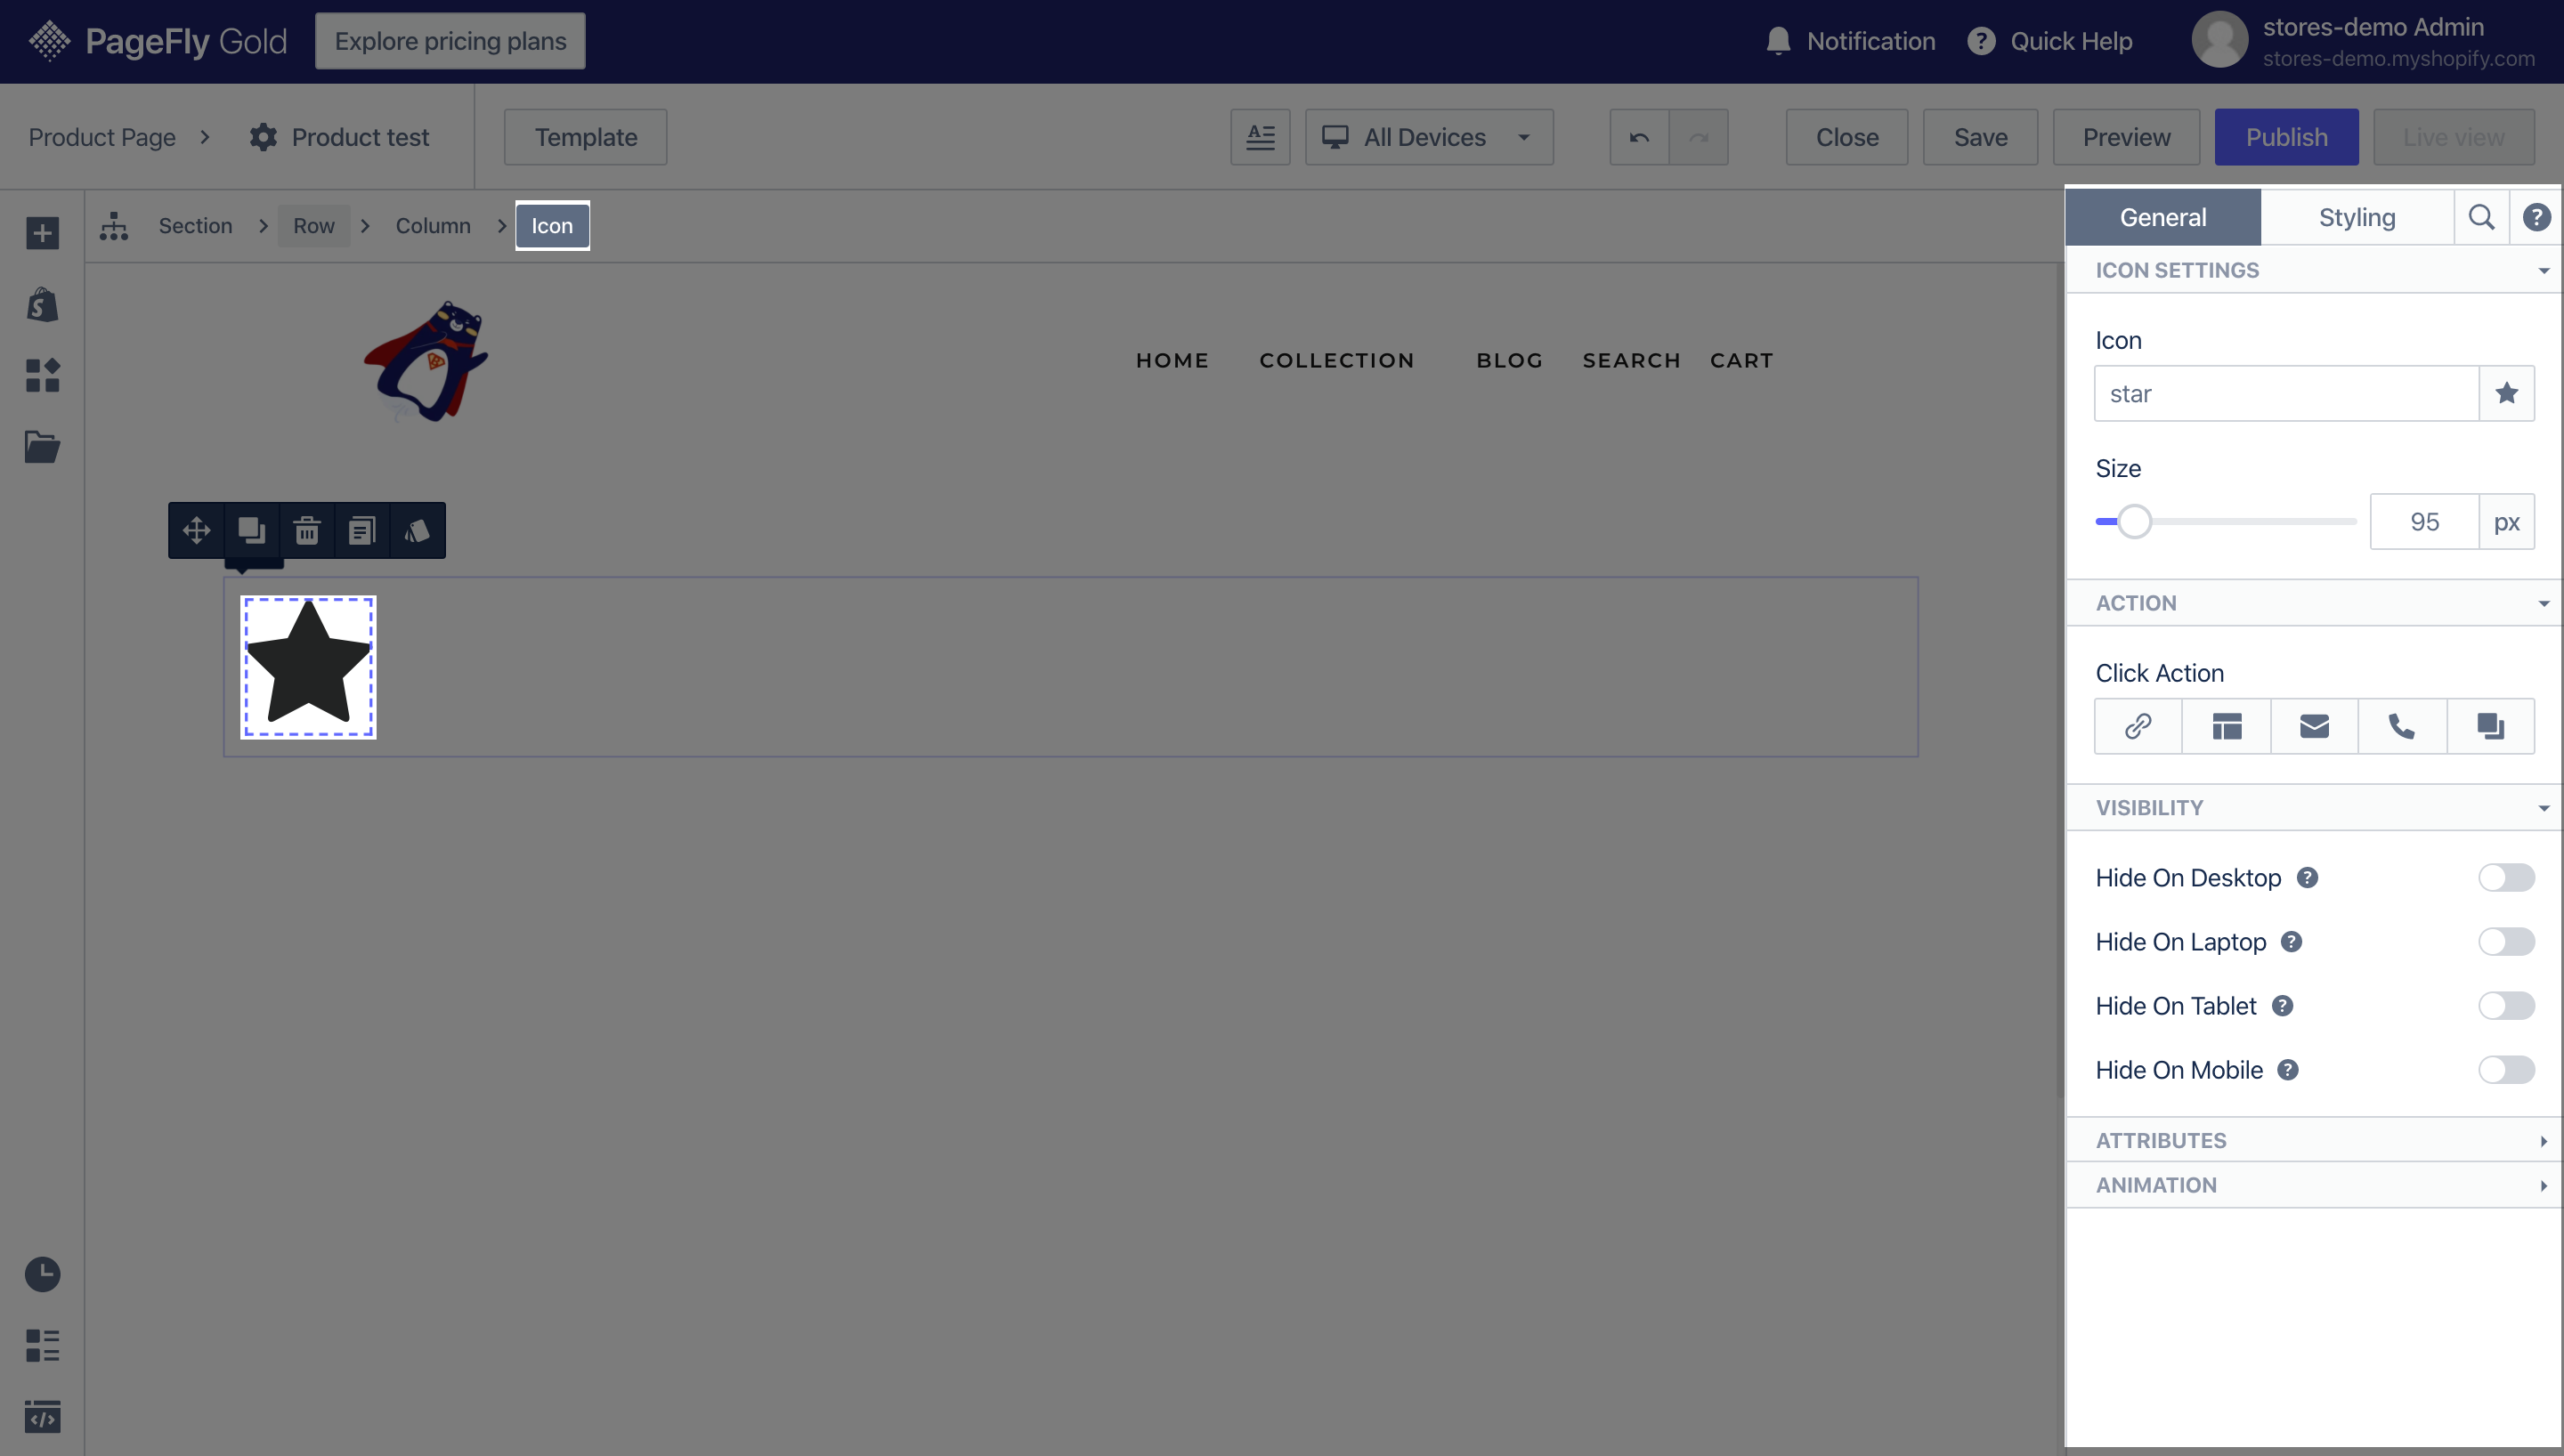This screenshot has height=1456, width=2564.
Task: Open stores-demo Admin account menu
Action: pyautogui.click(x=2362, y=41)
